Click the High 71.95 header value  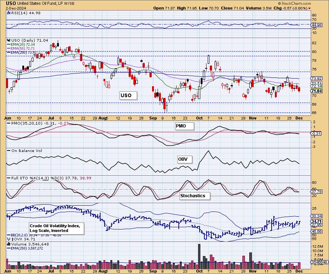[187, 8]
